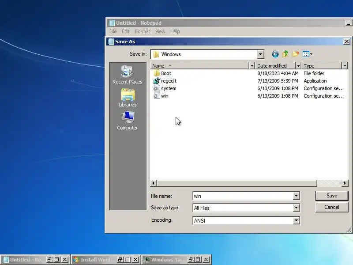Image resolution: width=353 pixels, height=265 pixels.
Task: Open the Encoding dropdown
Action: click(x=296, y=220)
